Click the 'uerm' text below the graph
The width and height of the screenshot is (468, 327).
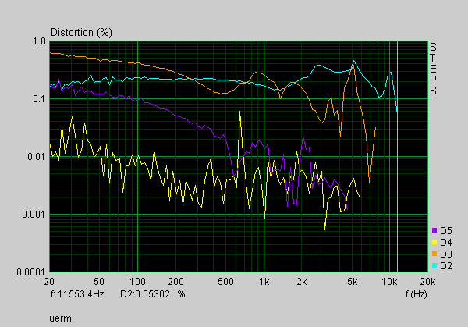coord(60,318)
